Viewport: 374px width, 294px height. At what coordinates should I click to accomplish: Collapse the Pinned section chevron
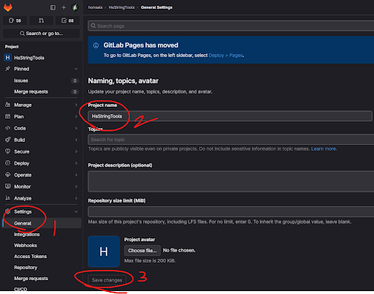coord(76,69)
